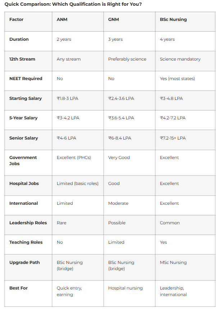The height and width of the screenshot is (309, 220).
Task: Click the International row label
Action: [24, 203]
